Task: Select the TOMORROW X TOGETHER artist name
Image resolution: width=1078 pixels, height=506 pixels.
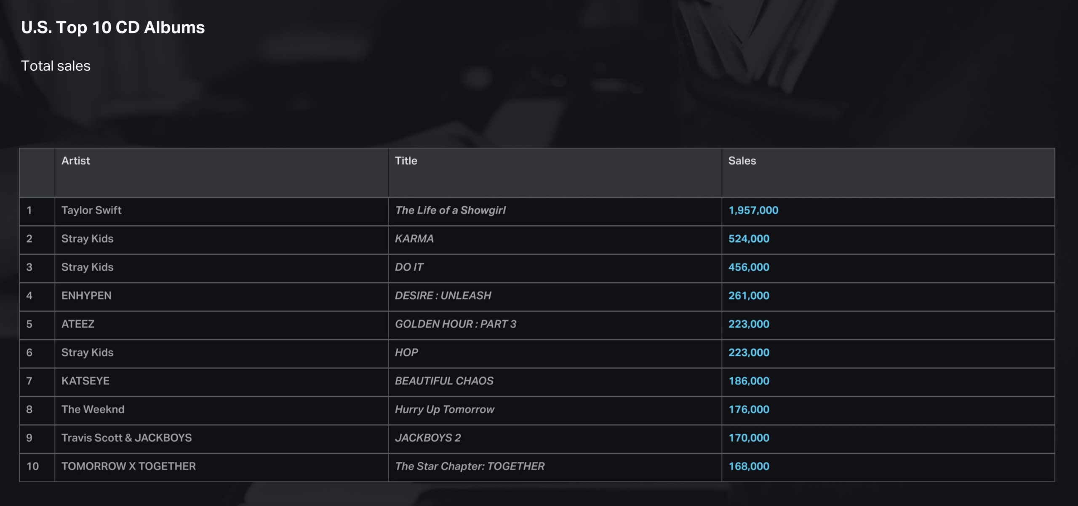Action: [128, 466]
